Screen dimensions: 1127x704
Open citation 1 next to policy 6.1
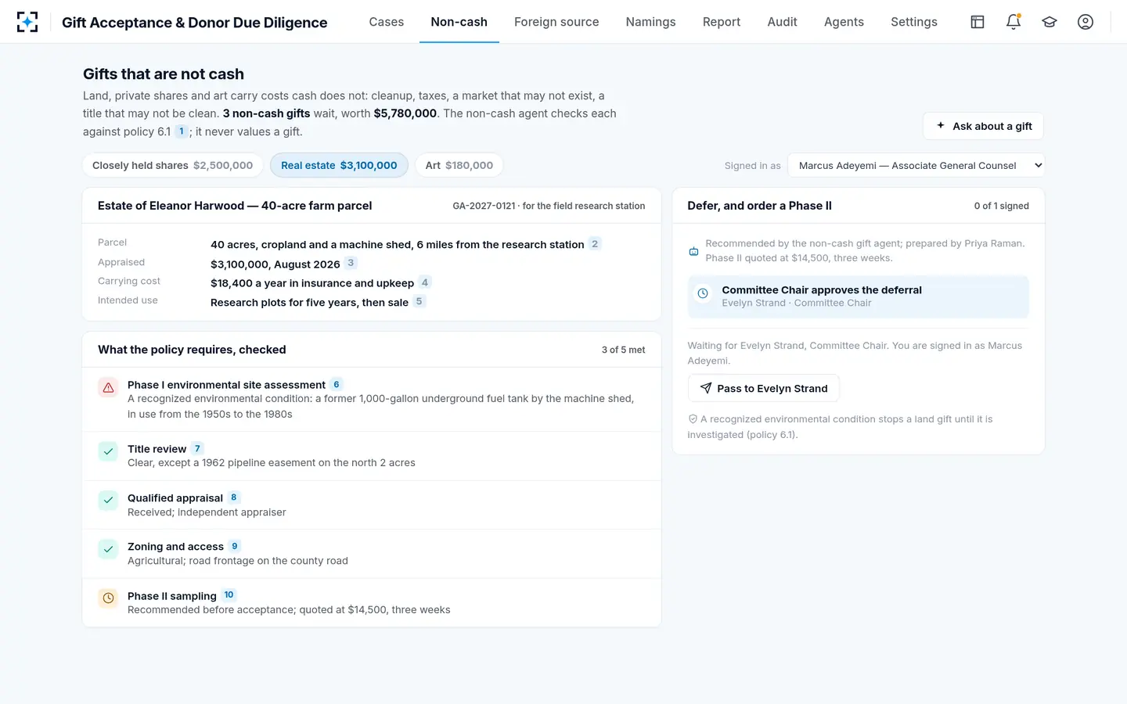182,131
